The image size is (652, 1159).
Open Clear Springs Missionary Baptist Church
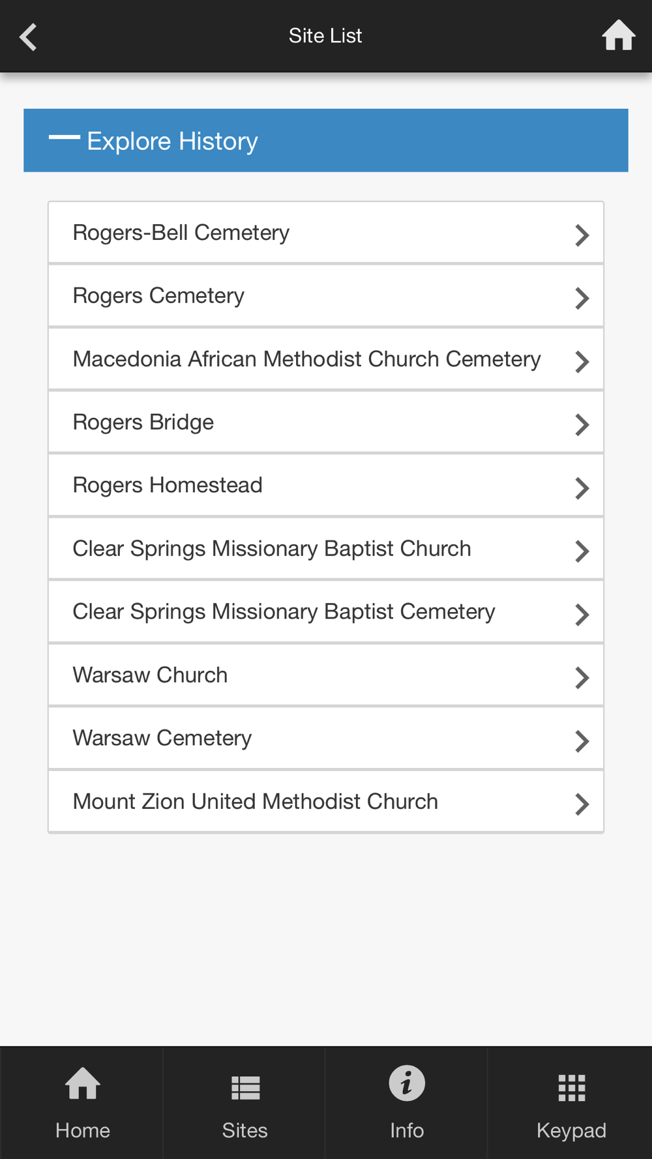click(x=326, y=549)
